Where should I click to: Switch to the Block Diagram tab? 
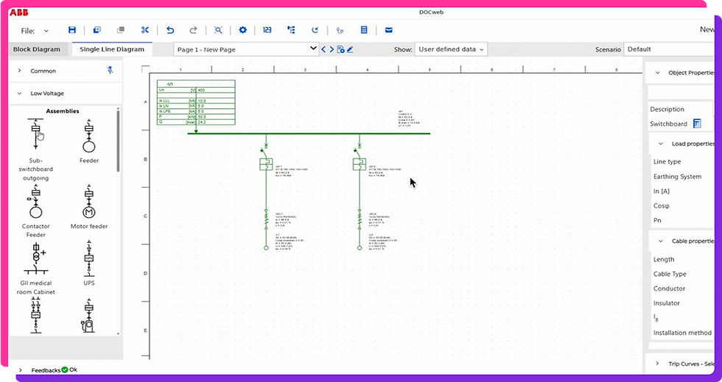(x=37, y=49)
